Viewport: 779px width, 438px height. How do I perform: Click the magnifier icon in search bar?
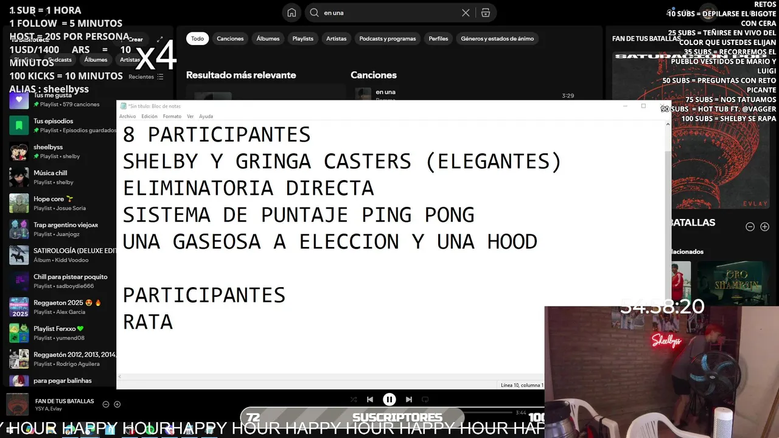tap(315, 13)
